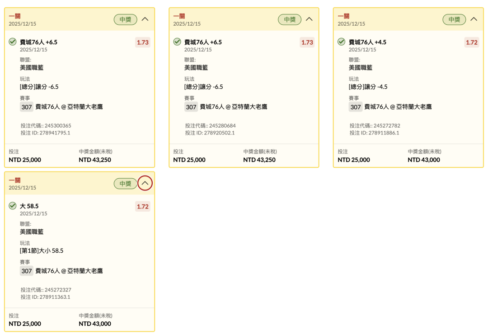The width and height of the screenshot is (488, 333).
Task: Click 中獎 badge on 大 58.5 card
Action: click(125, 184)
